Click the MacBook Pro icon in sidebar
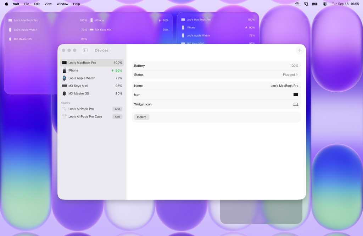The image size is (363, 236). point(65,62)
